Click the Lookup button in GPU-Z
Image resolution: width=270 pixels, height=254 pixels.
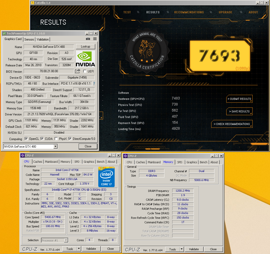coord(85,47)
